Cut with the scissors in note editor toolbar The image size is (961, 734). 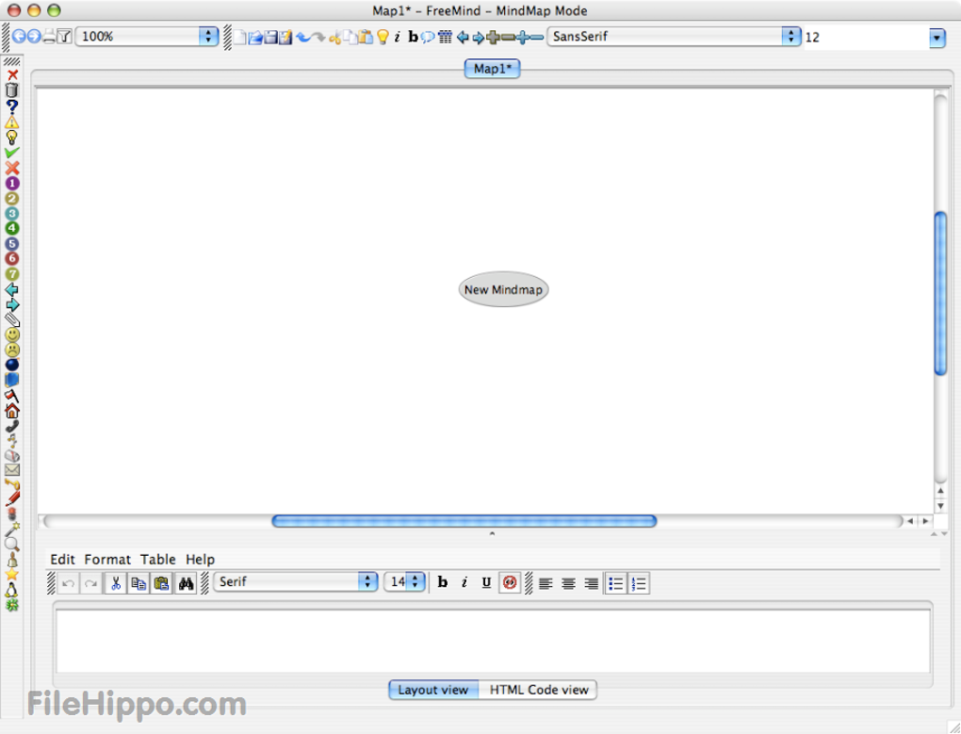click(x=115, y=583)
